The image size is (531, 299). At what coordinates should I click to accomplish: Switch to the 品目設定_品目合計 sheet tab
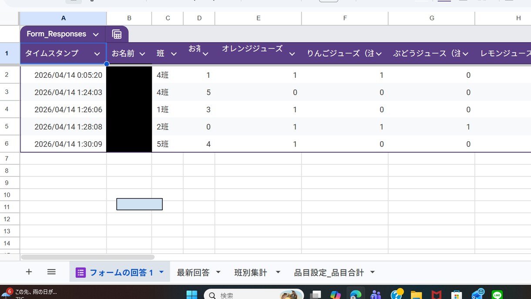(x=329, y=272)
